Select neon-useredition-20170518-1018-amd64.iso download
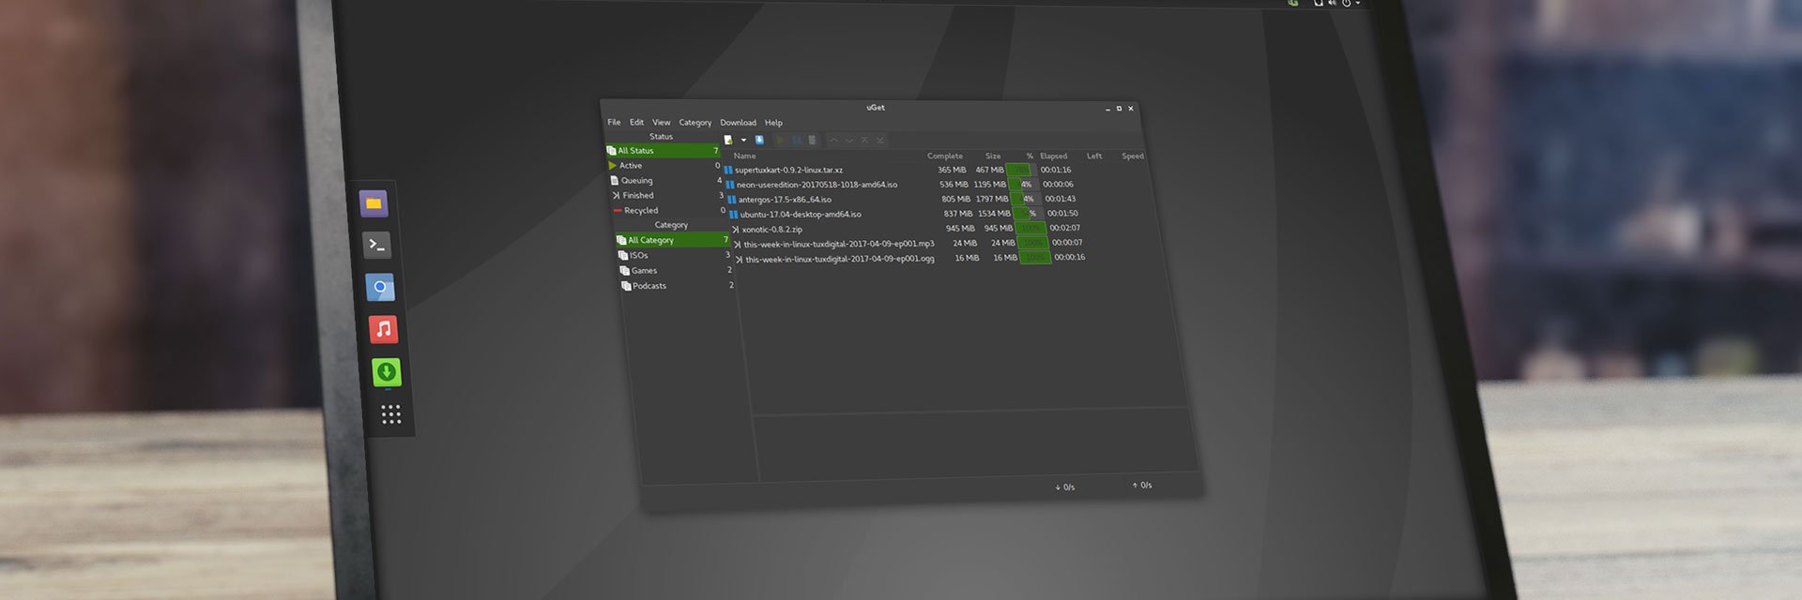This screenshot has height=600, width=1802. click(817, 185)
